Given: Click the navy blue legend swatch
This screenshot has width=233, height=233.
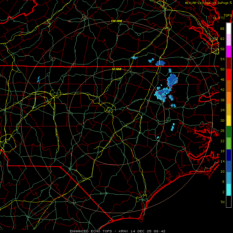Looking at the screenshot, I should pyautogui.click(x=229, y=155).
